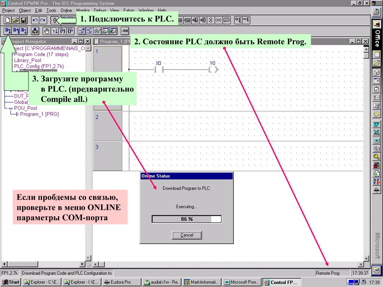Click FP1,2.7k status bar field
Viewport: 383px width, 287px height.
click(10, 273)
